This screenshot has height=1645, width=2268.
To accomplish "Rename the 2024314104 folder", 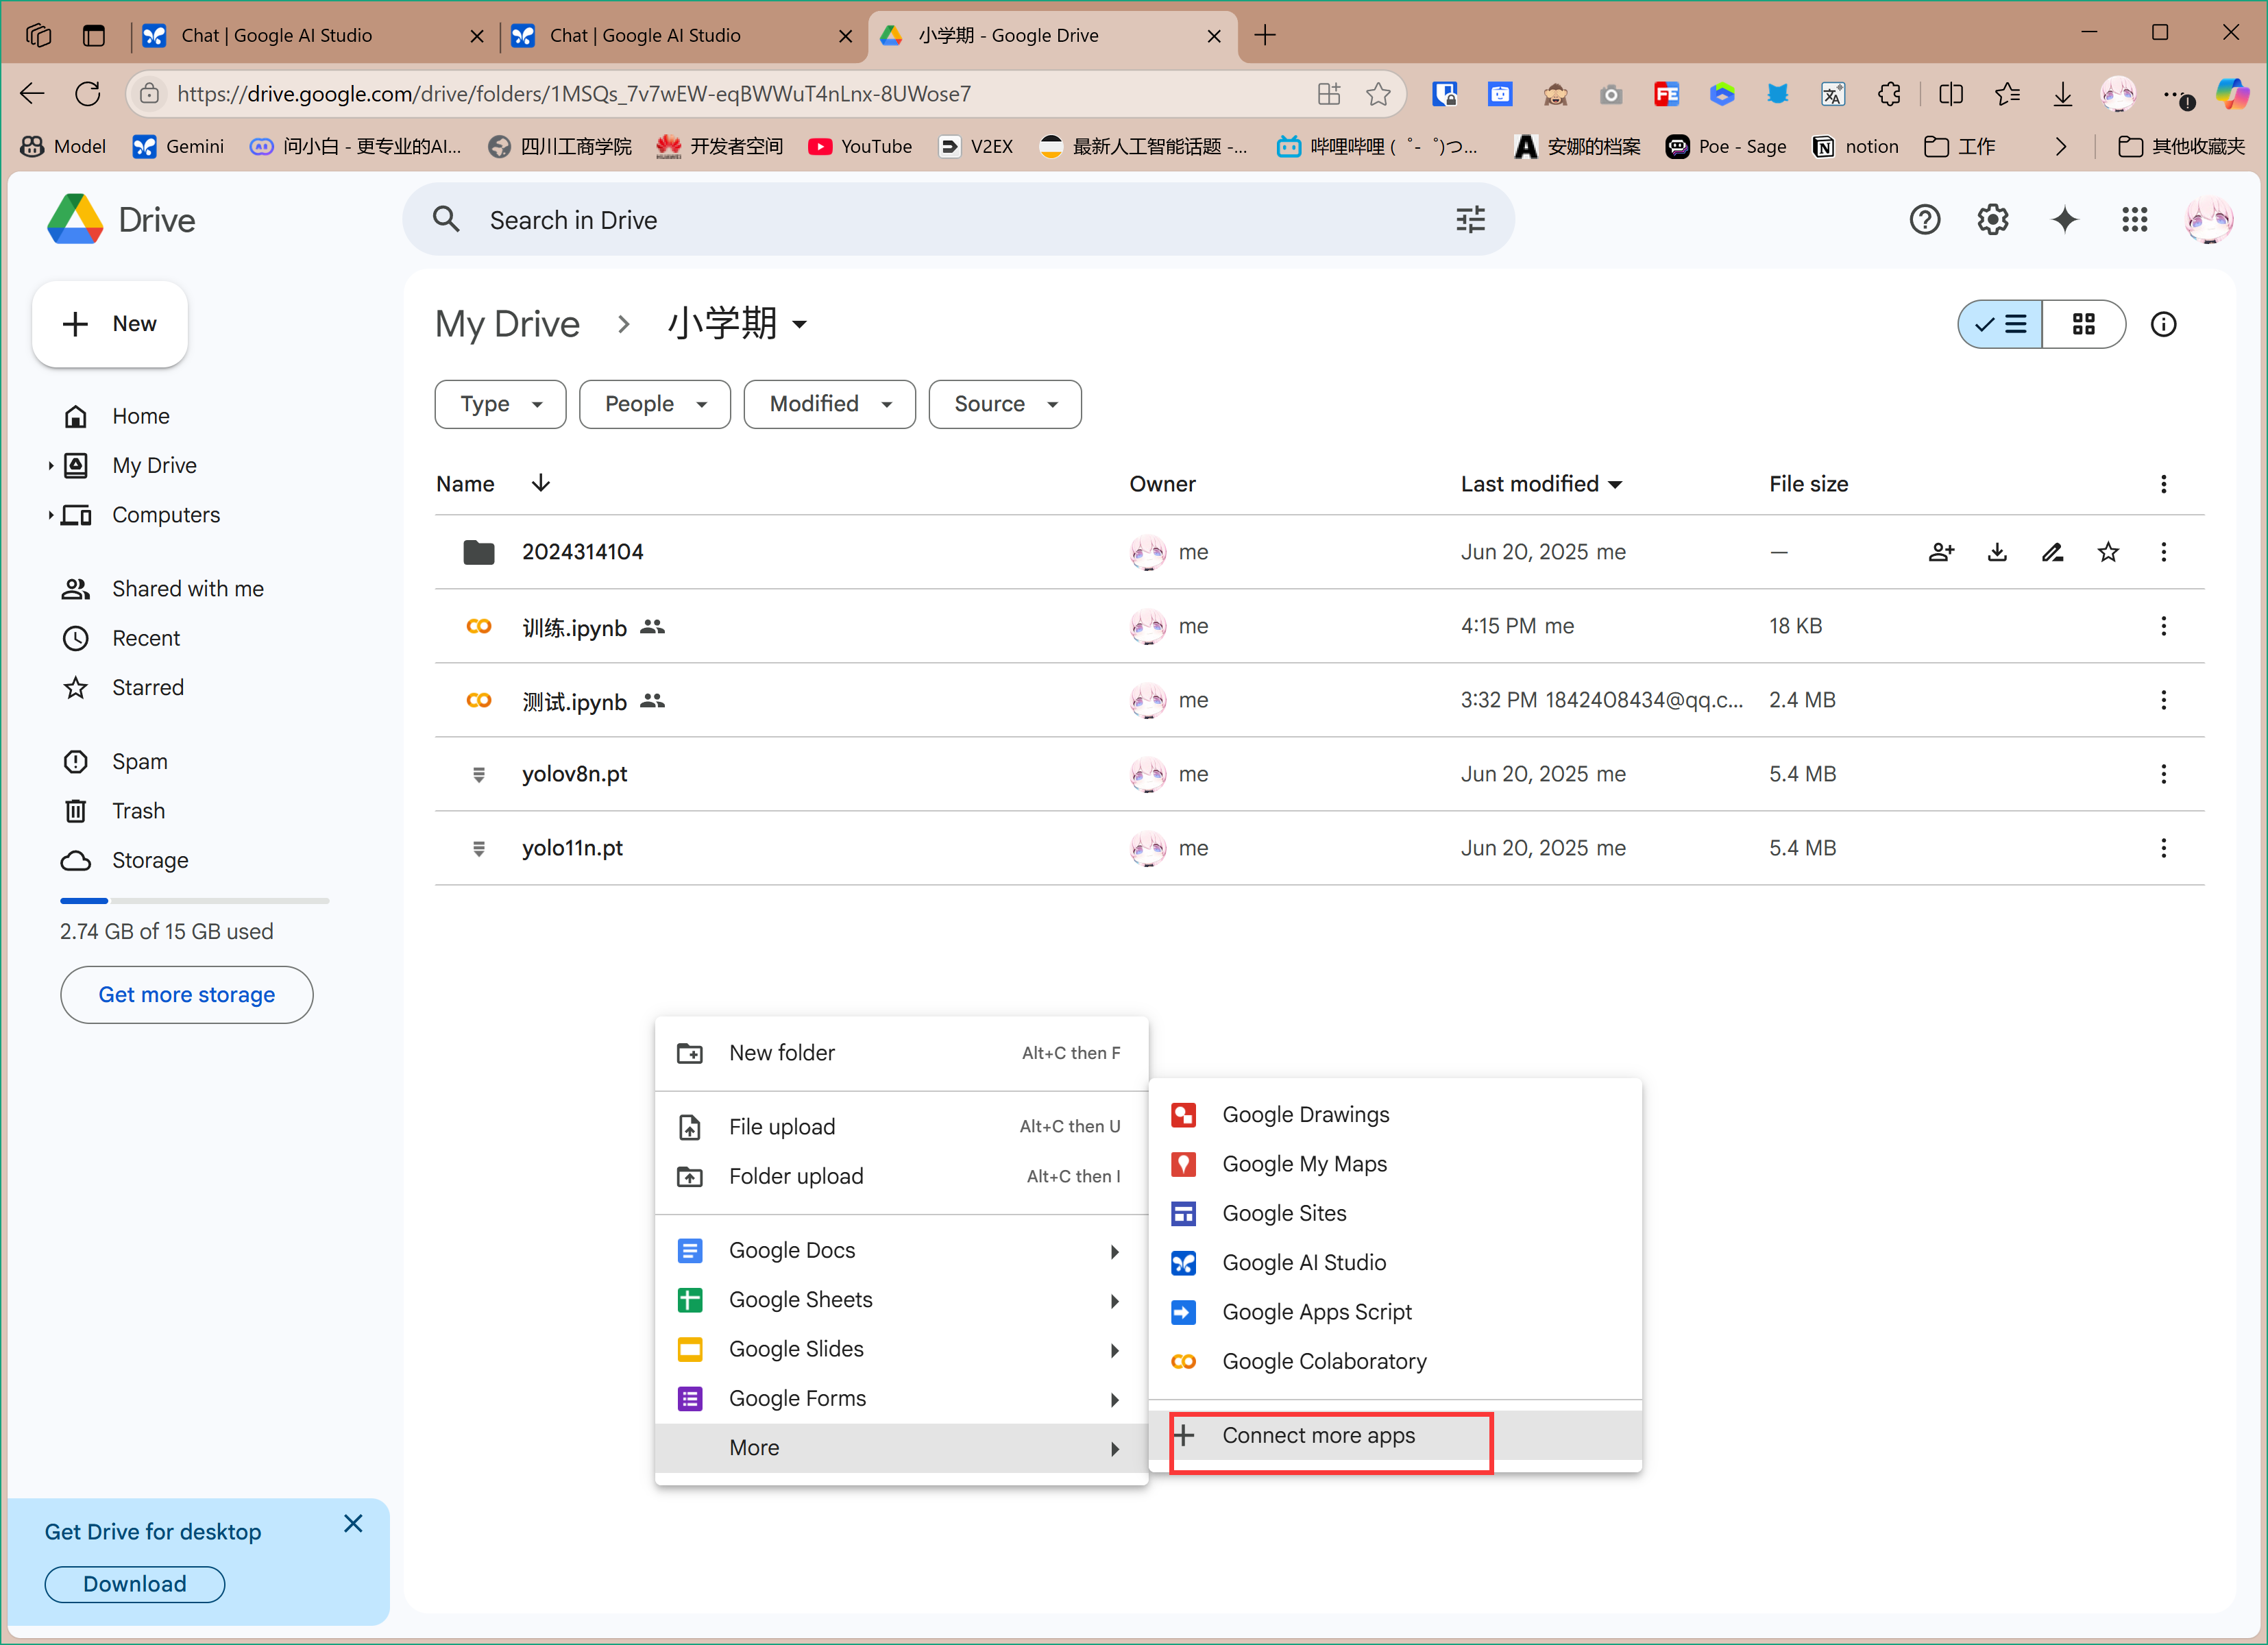I will tap(2053, 552).
